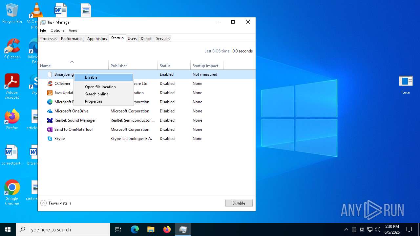Select the Microsoft OneDrive row name
The image size is (420, 236).
(x=71, y=111)
